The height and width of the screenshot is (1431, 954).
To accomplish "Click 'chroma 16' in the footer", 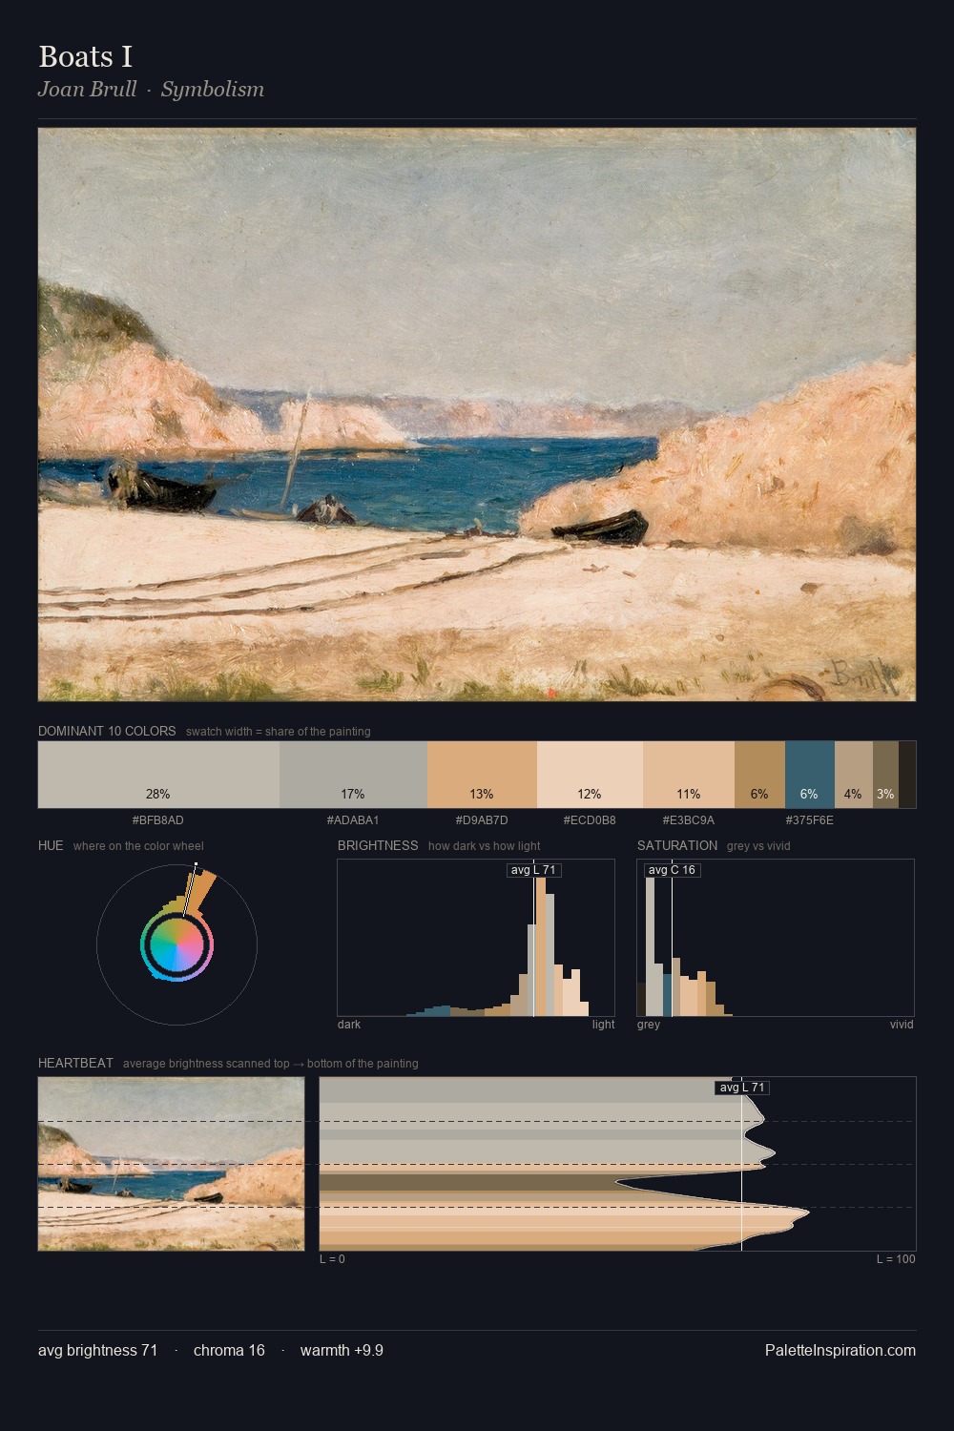I will (x=229, y=1350).
